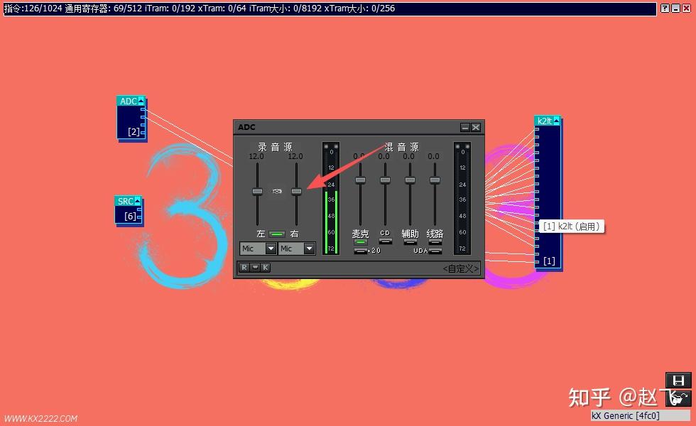This screenshot has width=696, height=426.
Task: Click the help question mark icon in title bar
Action: (665, 8)
